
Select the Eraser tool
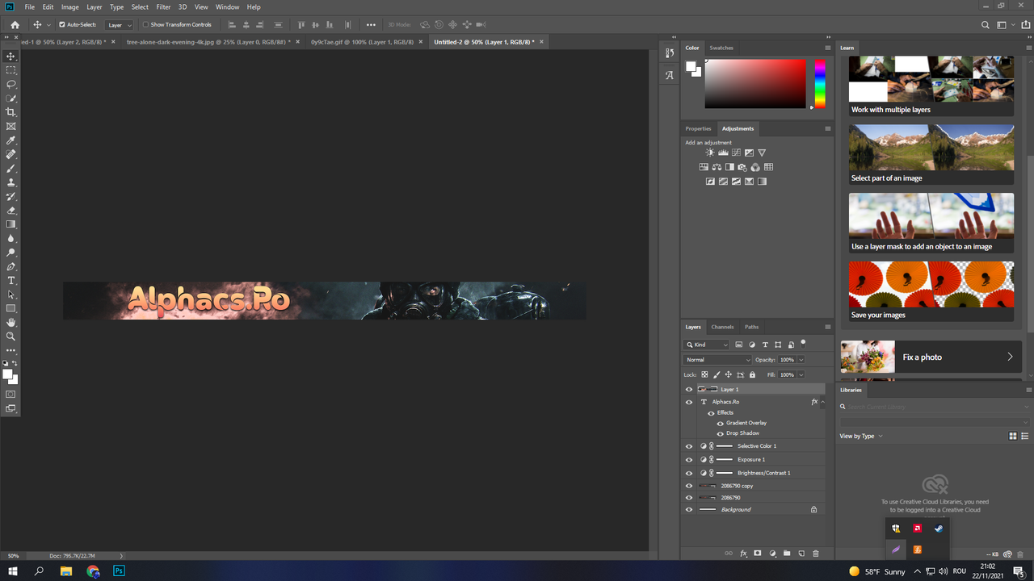point(11,211)
